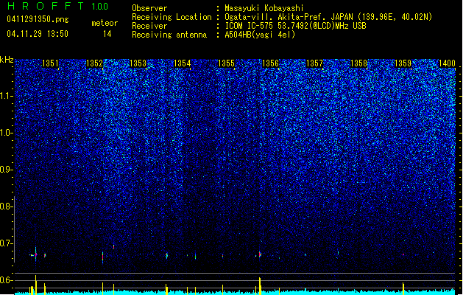
Task: Click the 0.7 kHz frequency axis label
Action: (x=6, y=243)
